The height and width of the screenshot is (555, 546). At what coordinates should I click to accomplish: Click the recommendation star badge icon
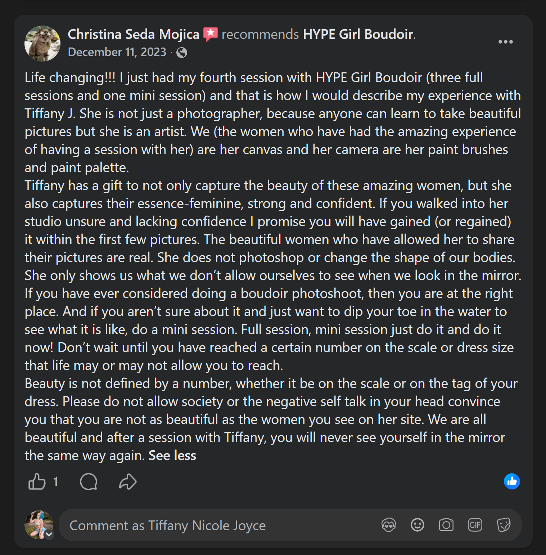click(x=211, y=34)
